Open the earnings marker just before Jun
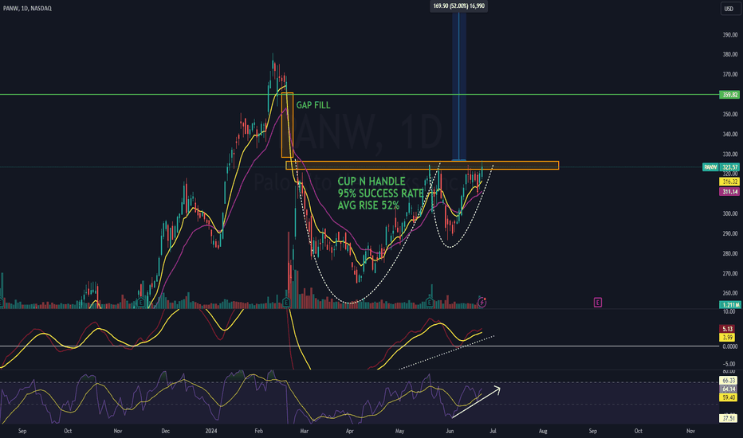 pyautogui.click(x=430, y=302)
